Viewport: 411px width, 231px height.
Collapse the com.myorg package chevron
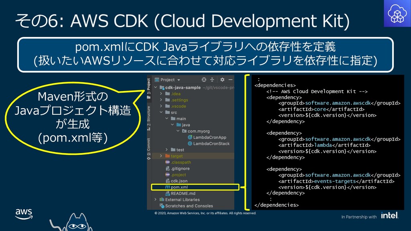[x=178, y=131]
